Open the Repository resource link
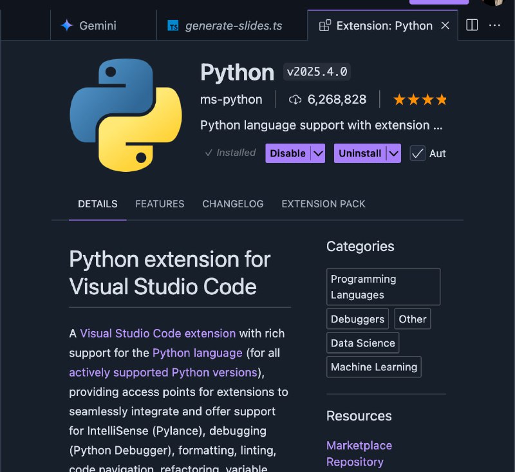The height and width of the screenshot is (472, 515). (355, 462)
